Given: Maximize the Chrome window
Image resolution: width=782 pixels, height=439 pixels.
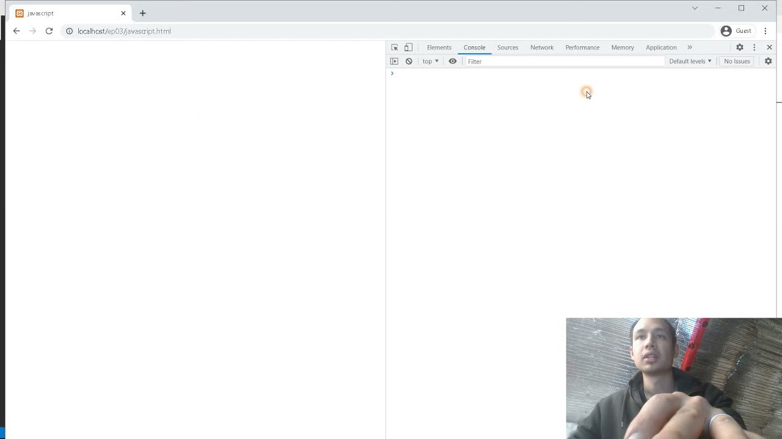Looking at the screenshot, I should coord(741,9).
